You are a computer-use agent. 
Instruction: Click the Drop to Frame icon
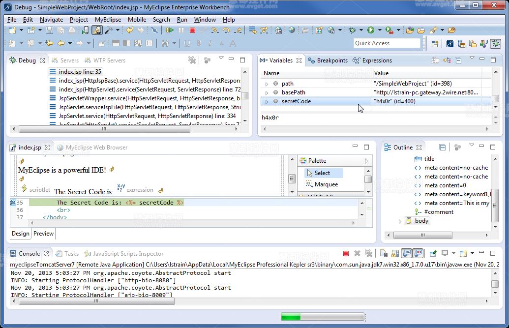click(x=253, y=30)
